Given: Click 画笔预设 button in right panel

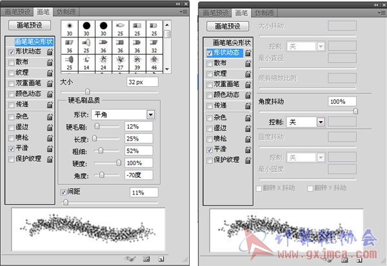Looking at the screenshot, I should 228,26.
